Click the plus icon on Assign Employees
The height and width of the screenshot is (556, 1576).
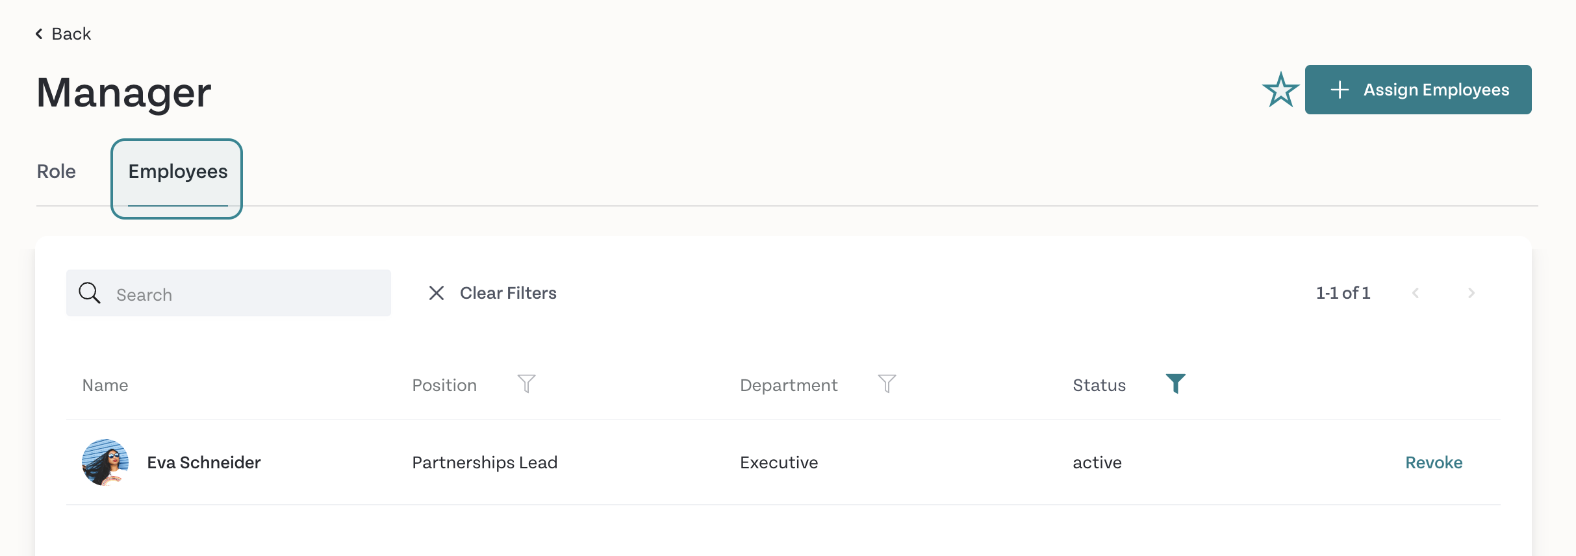1340,90
